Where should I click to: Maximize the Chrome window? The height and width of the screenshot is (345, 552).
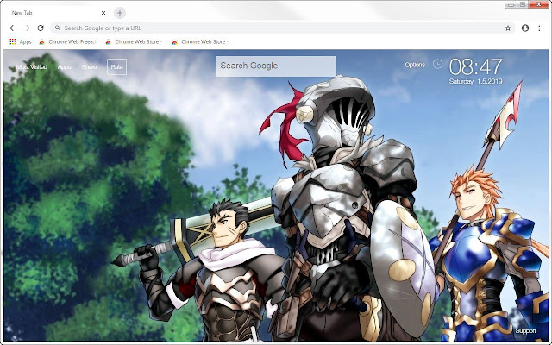pyautogui.click(x=524, y=4)
